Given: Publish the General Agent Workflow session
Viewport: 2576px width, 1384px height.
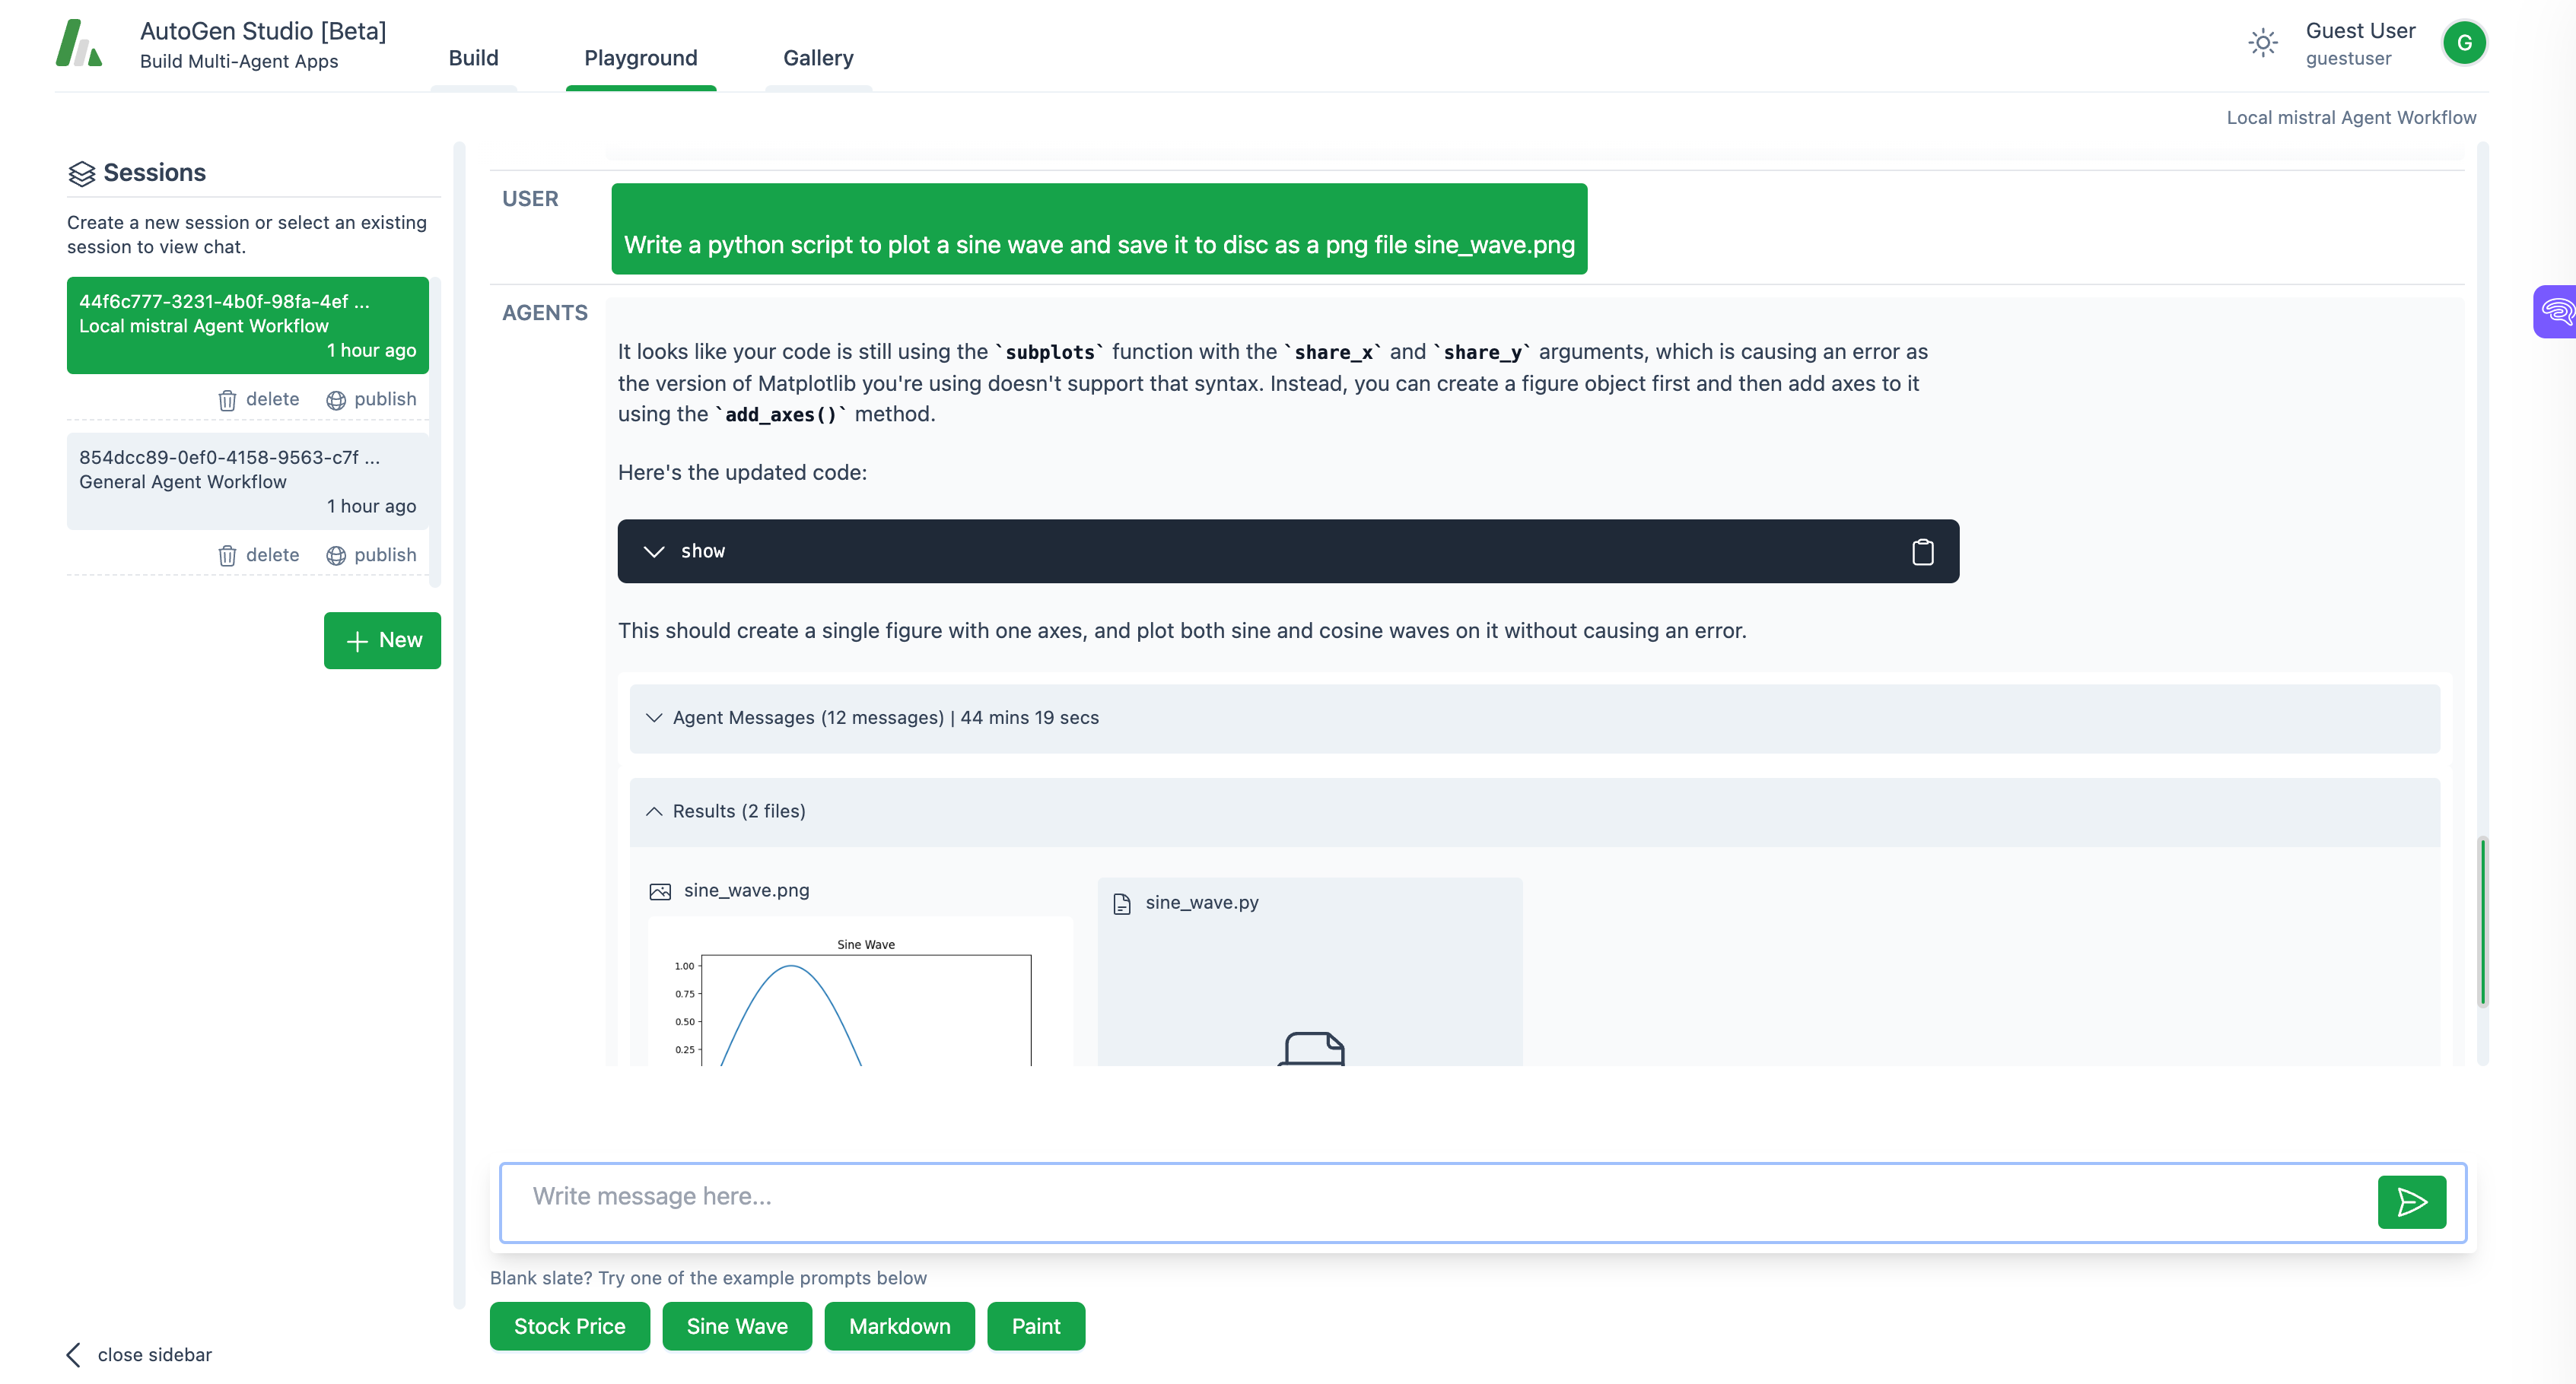Looking at the screenshot, I should pyautogui.click(x=371, y=556).
